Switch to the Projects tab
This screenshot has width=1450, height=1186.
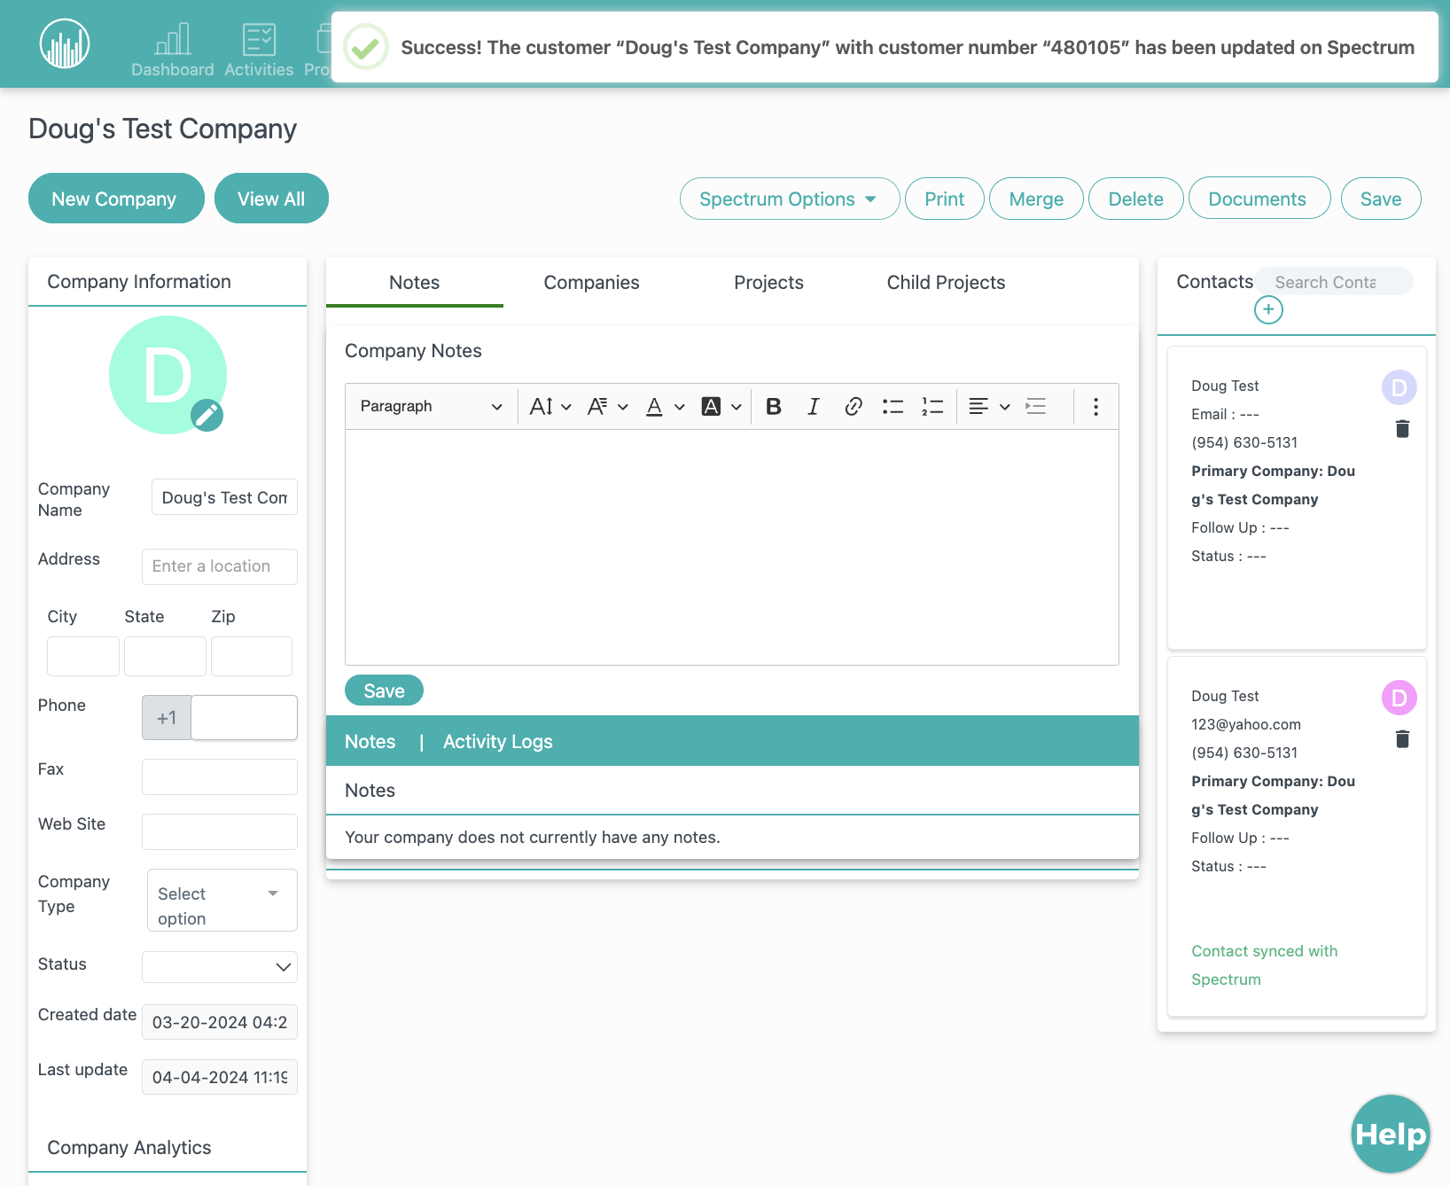768,282
